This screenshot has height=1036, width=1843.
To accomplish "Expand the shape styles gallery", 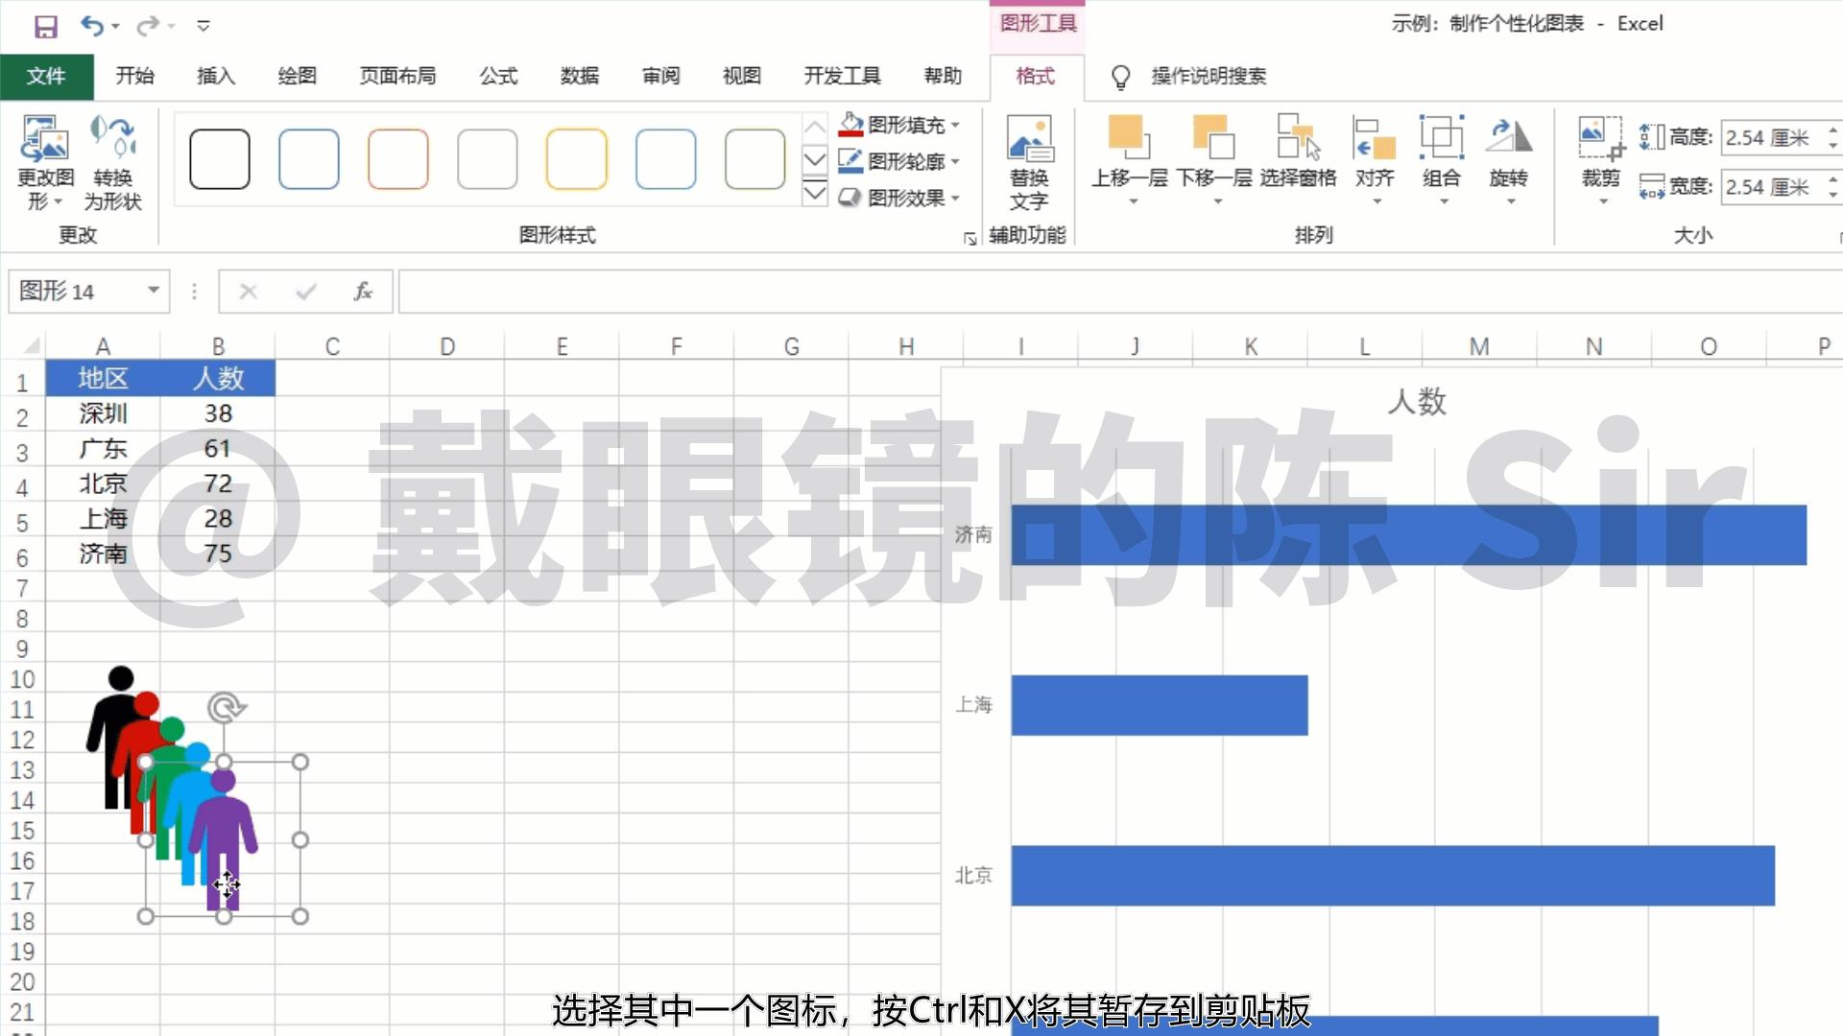I will (815, 194).
